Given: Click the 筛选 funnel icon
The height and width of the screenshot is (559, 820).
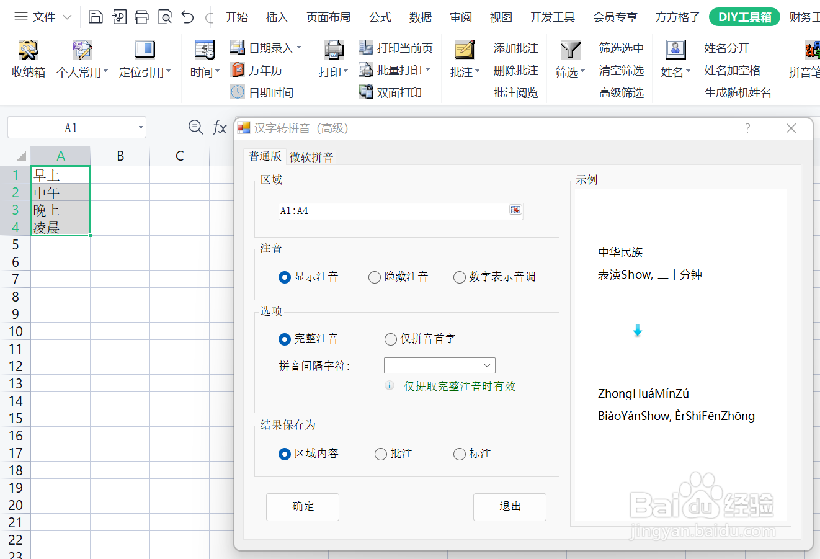Looking at the screenshot, I should coord(570,50).
